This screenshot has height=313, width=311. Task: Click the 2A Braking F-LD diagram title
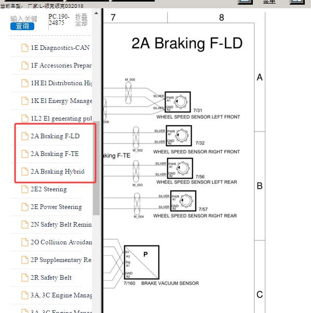pos(187,43)
